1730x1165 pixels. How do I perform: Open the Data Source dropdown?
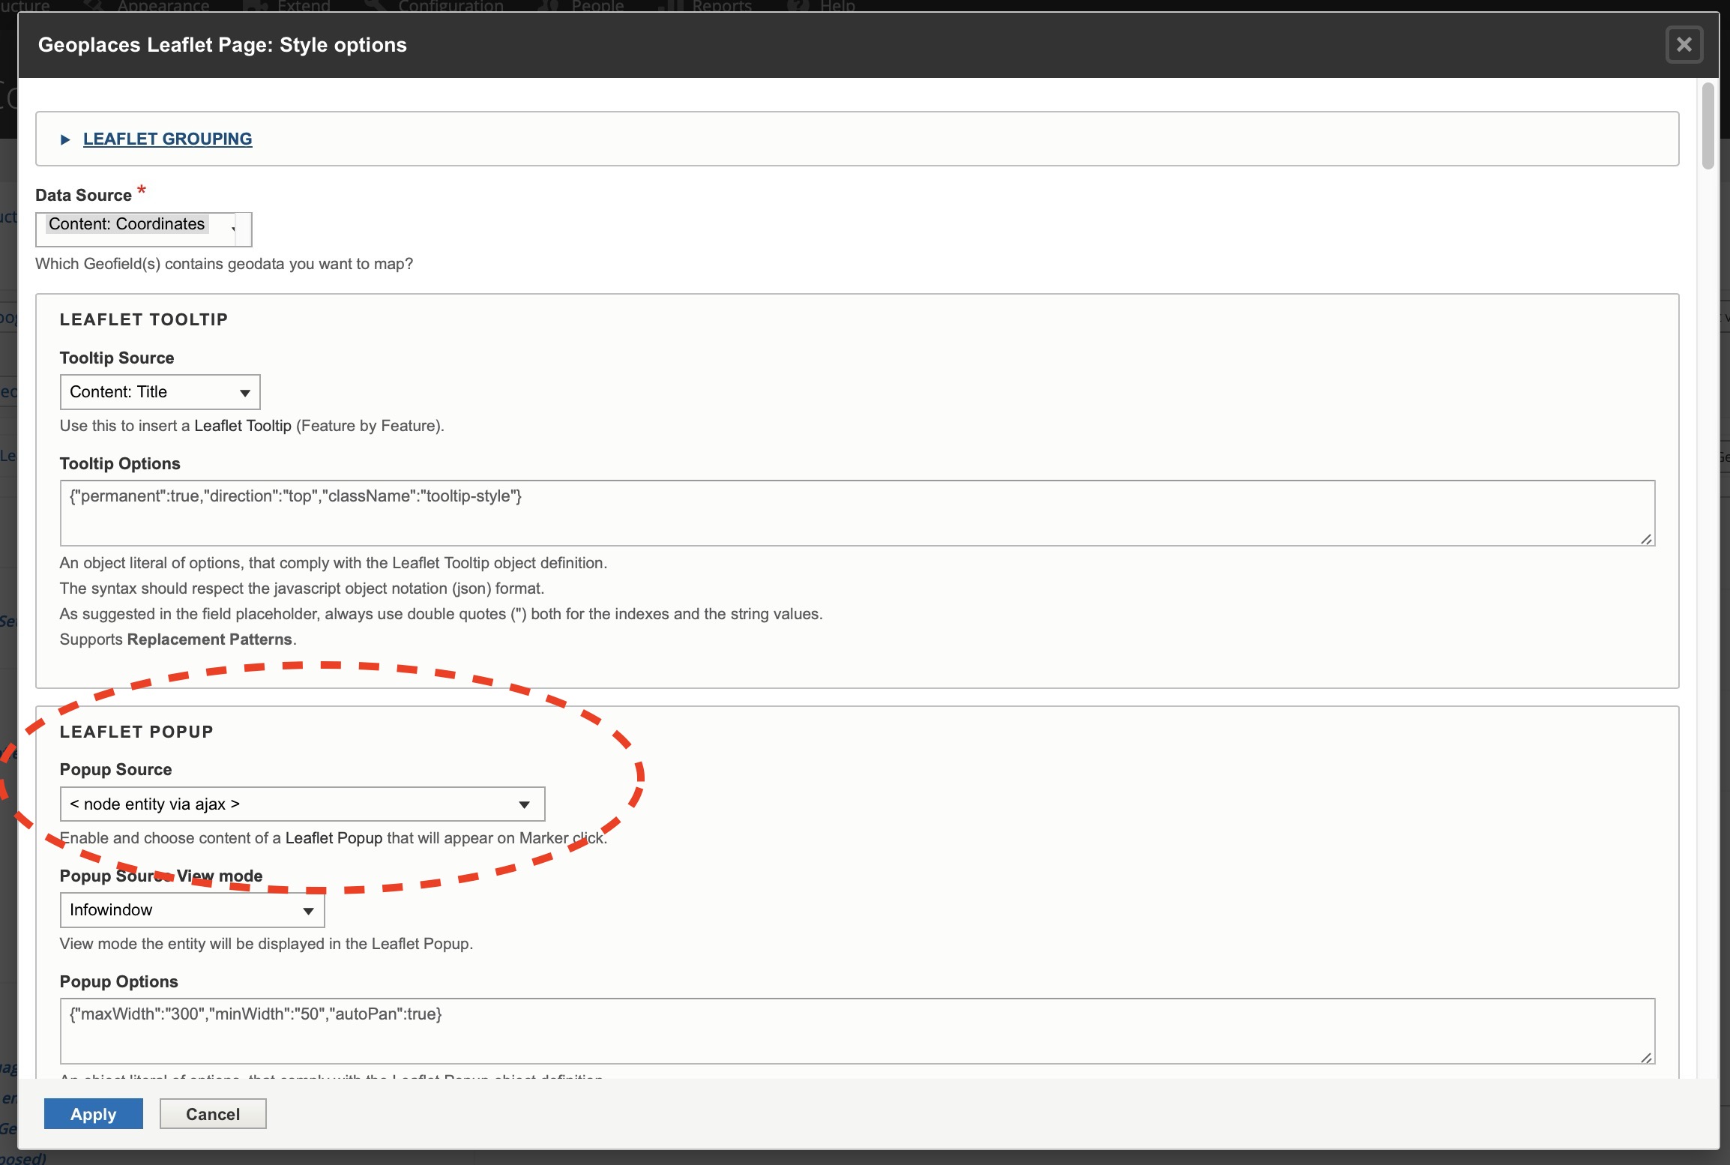143,229
